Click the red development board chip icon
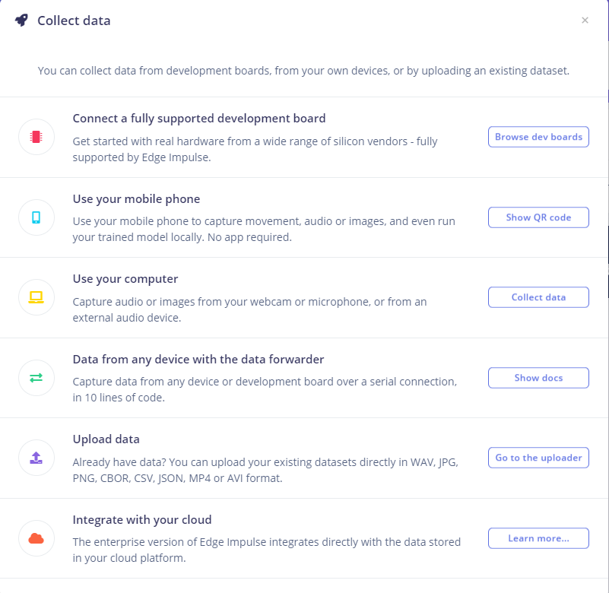 [x=36, y=137]
